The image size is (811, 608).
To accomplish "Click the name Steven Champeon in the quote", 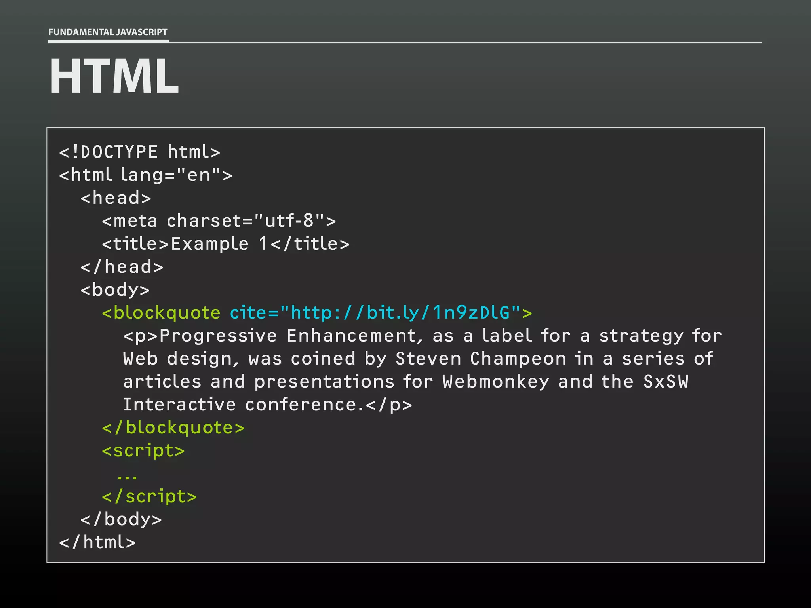I will [481, 359].
